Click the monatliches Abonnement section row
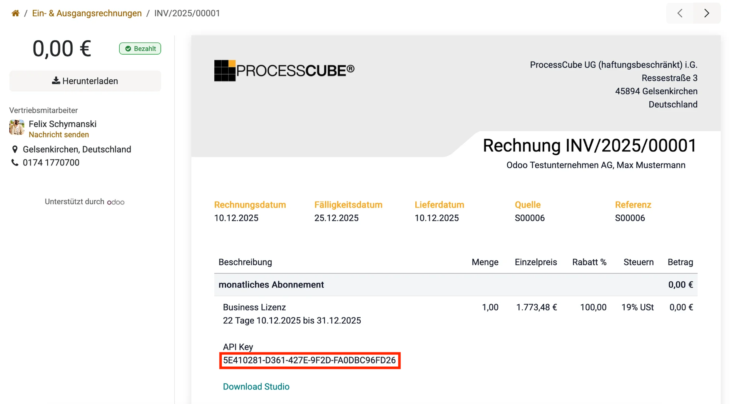This screenshot has height=404, width=739. (271, 285)
